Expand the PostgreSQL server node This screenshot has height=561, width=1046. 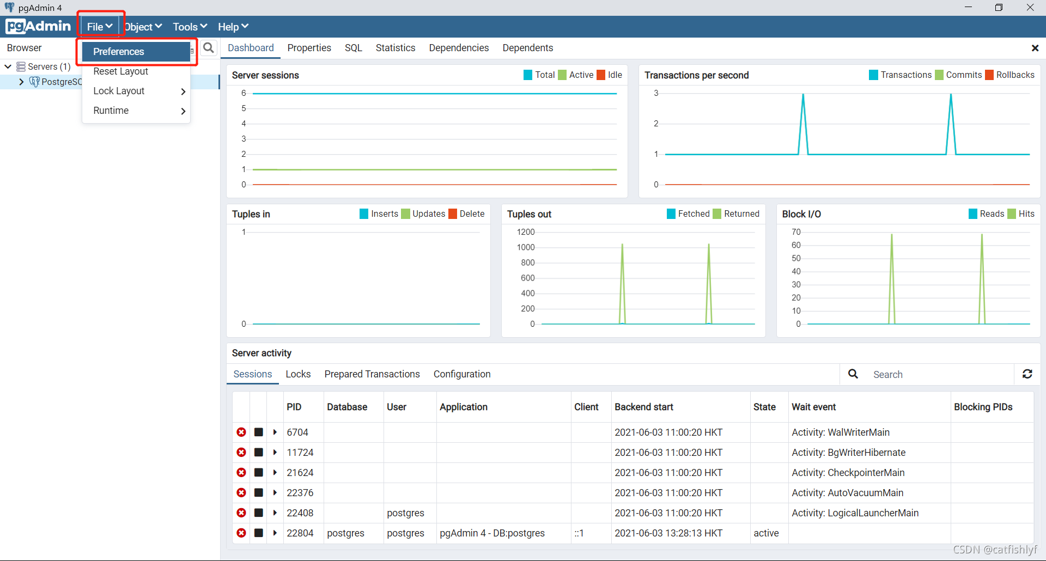21,82
